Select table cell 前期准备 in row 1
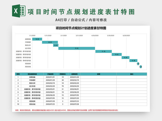 [x=32, y=77]
